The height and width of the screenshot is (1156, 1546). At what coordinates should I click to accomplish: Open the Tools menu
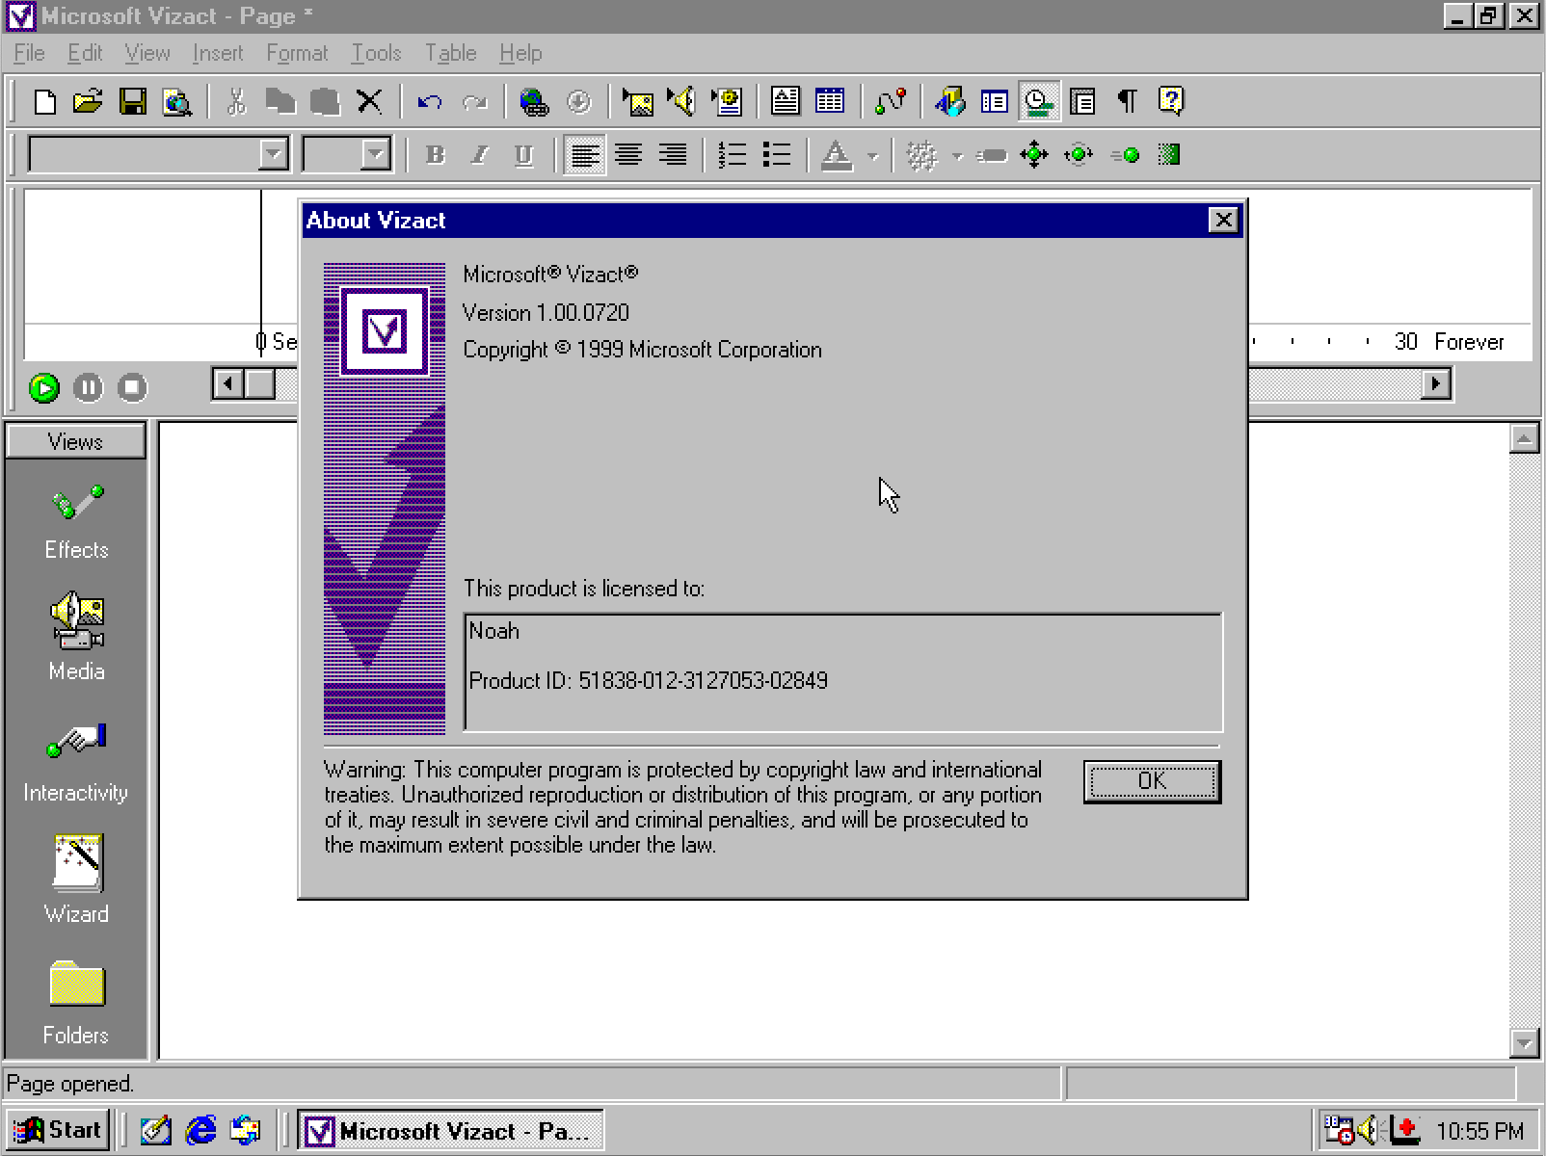pyautogui.click(x=376, y=53)
